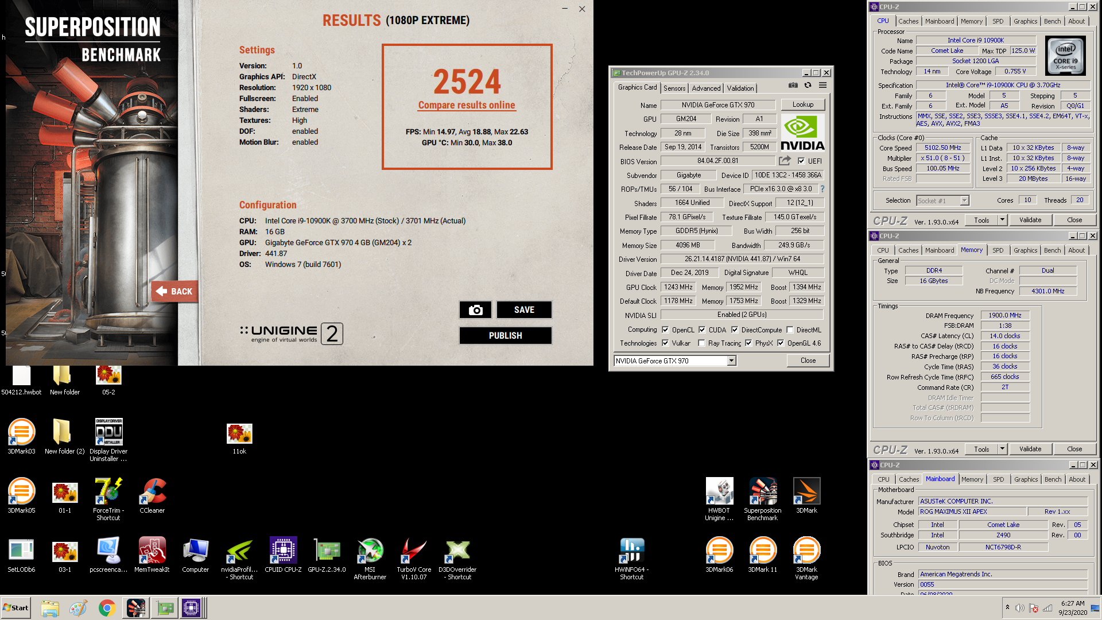The width and height of the screenshot is (1102, 620).
Task: Switch to the Validation tab in GPU-Z
Action: point(740,88)
